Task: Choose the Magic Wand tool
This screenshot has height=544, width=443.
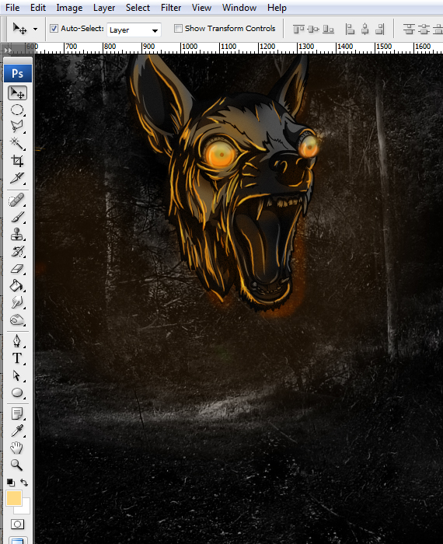Action: pos(17,143)
